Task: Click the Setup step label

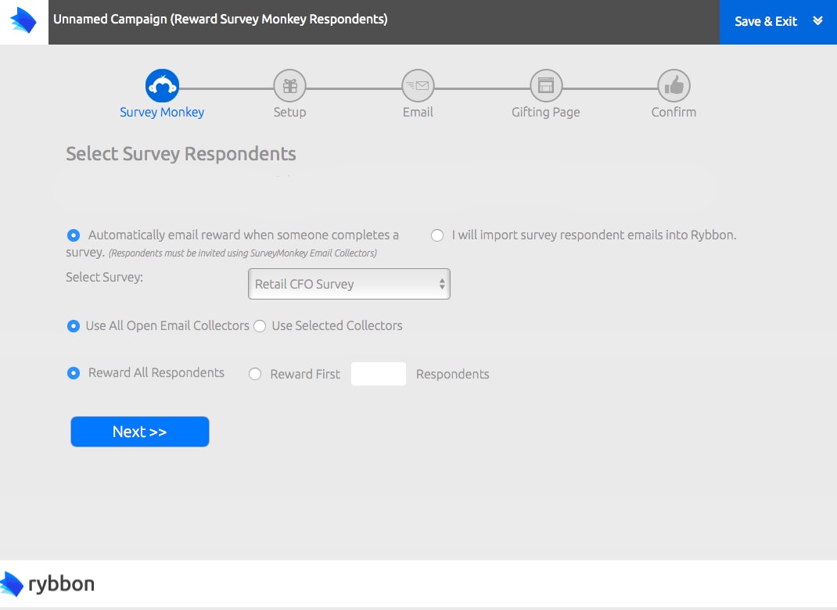Action: [x=290, y=113]
